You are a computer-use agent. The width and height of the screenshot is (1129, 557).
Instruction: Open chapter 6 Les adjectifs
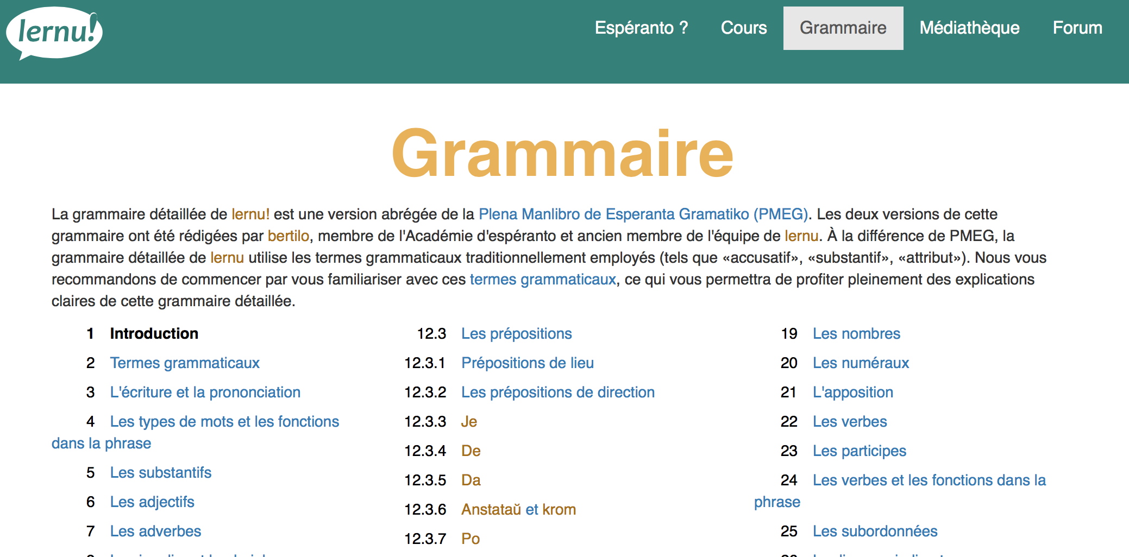pyautogui.click(x=152, y=502)
